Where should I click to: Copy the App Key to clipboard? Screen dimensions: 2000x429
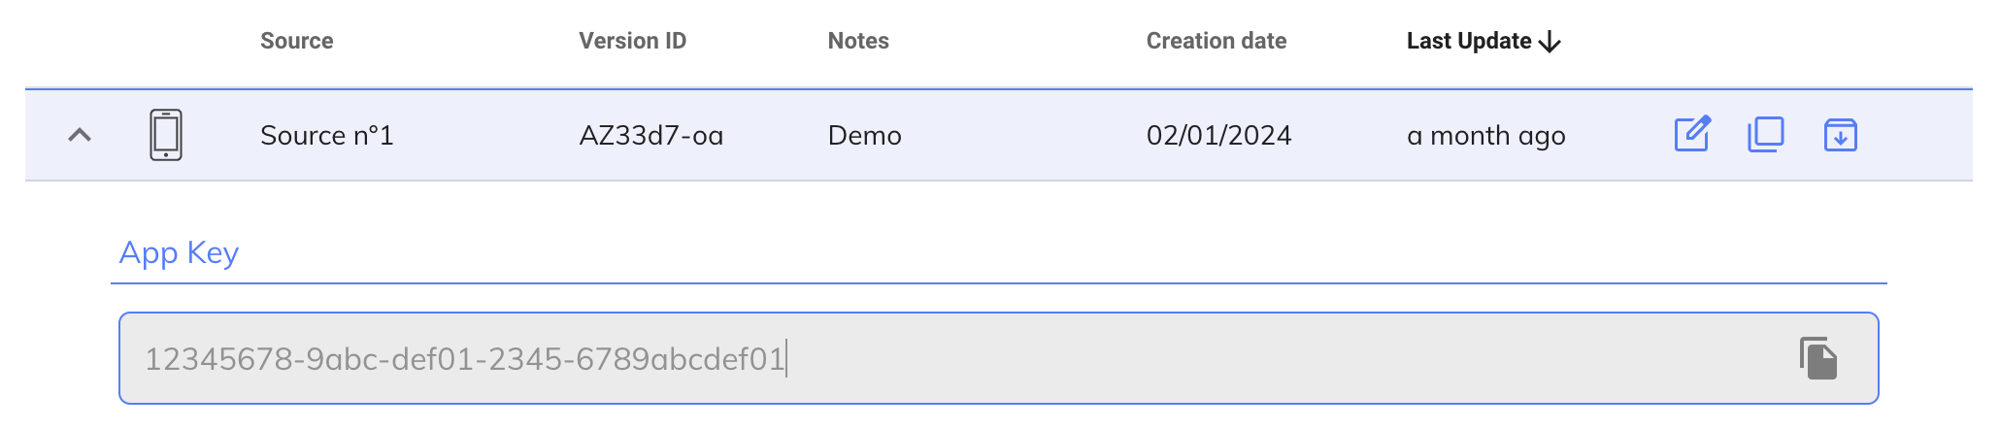1817,358
